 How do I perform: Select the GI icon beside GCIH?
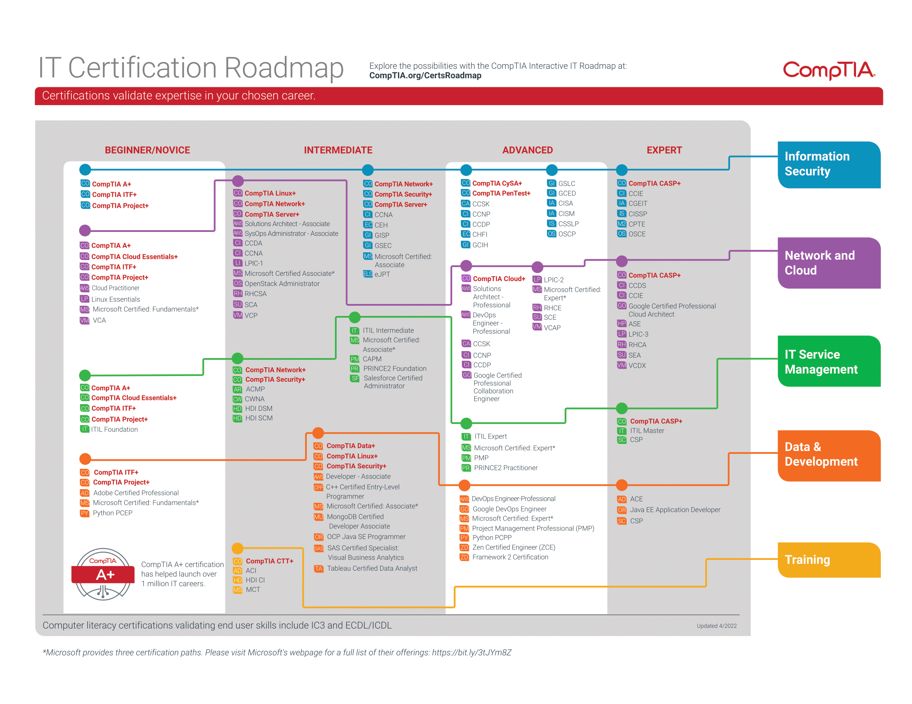coord(466,245)
